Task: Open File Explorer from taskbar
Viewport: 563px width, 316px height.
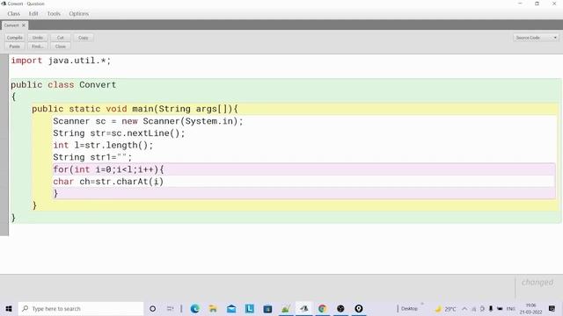Action: point(213,308)
